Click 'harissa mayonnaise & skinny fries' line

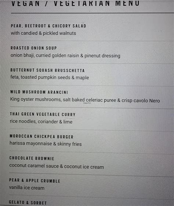[x=46, y=144]
